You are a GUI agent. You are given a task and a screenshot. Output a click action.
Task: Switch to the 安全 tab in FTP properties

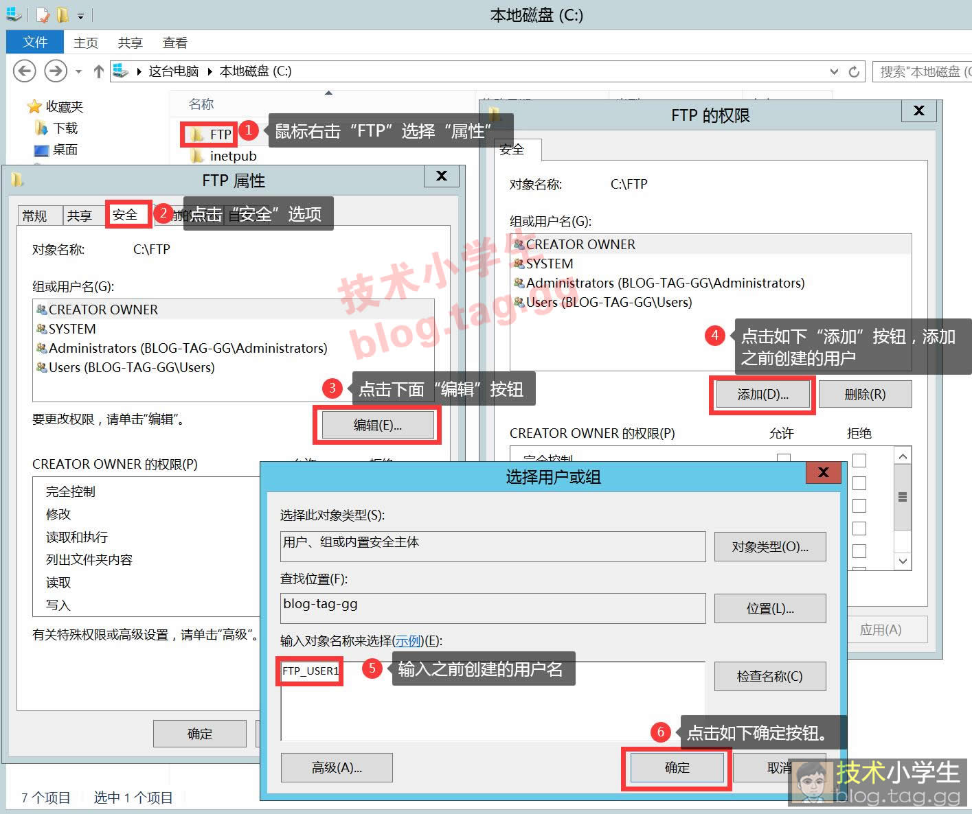pyautogui.click(x=126, y=215)
